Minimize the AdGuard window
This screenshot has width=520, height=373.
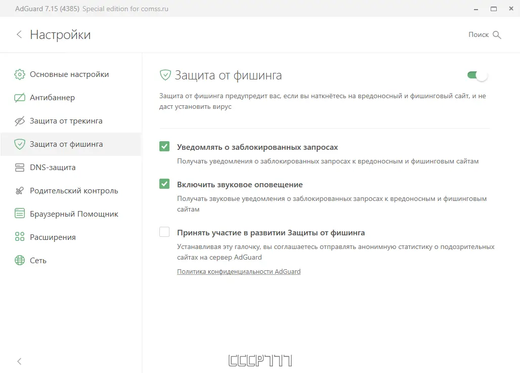(476, 9)
